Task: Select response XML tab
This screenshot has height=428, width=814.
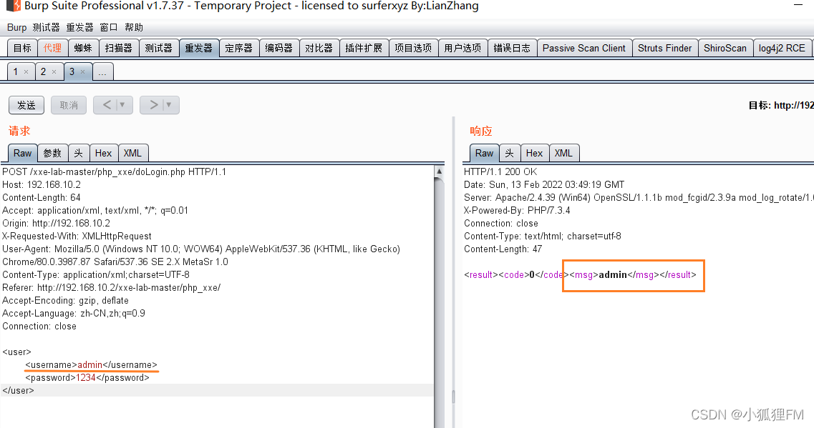Action: click(563, 154)
